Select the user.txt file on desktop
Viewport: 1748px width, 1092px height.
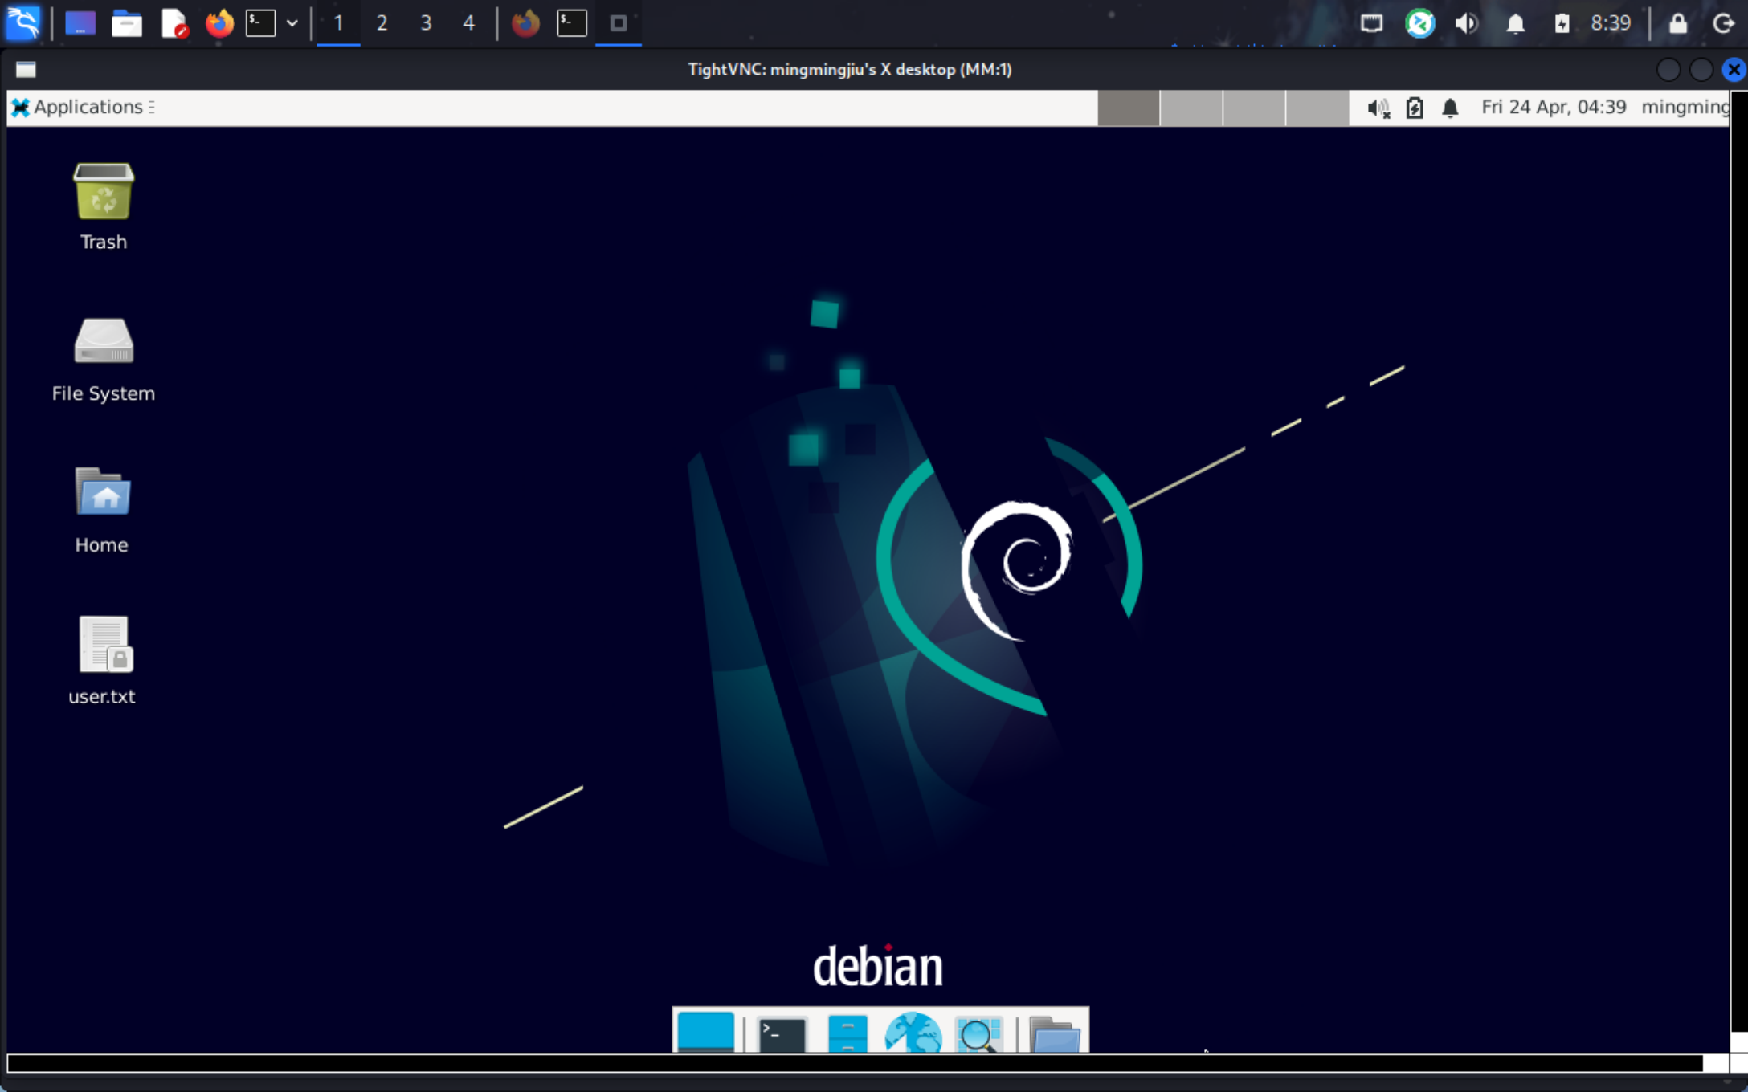coord(104,646)
